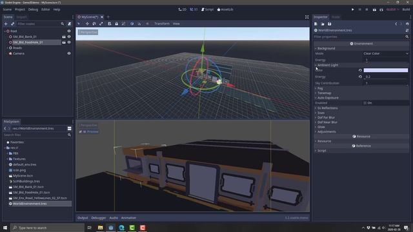Open Background Mode dropdown Clear Color
This screenshot has width=413, height=232.
pyautogui.click(x=386, y=53)
